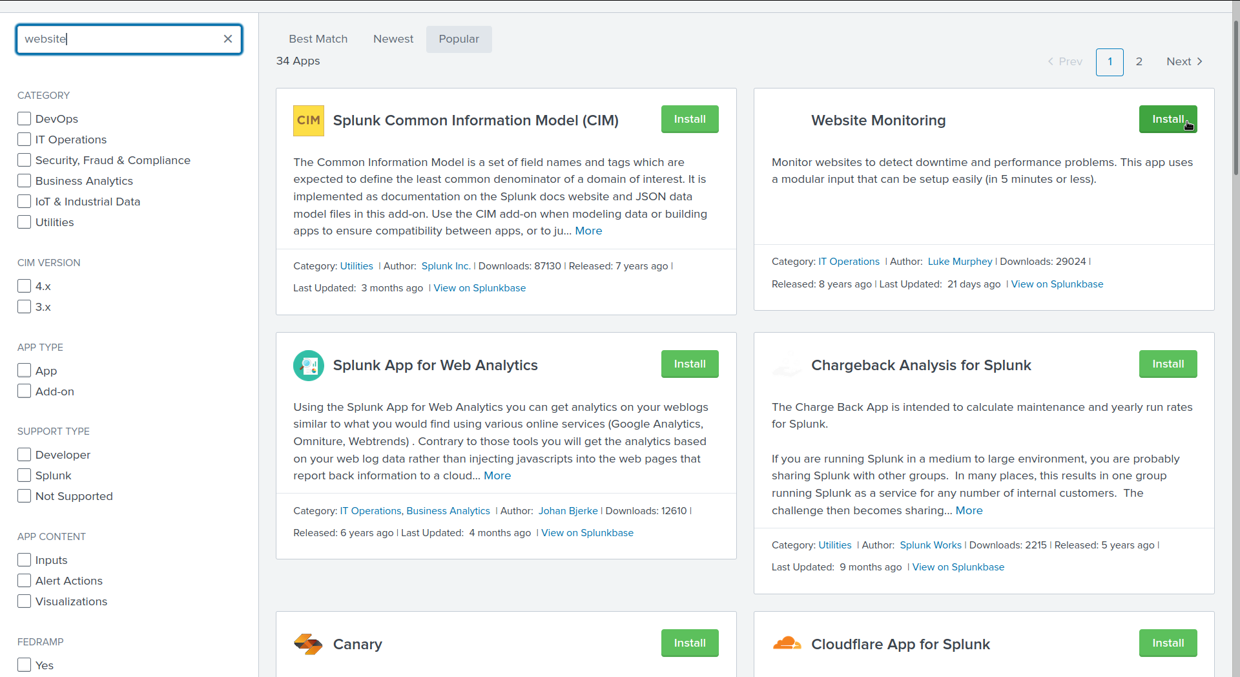Expand CIM description with More link
Screen dimensions: 1240x677
pos(588,231)
